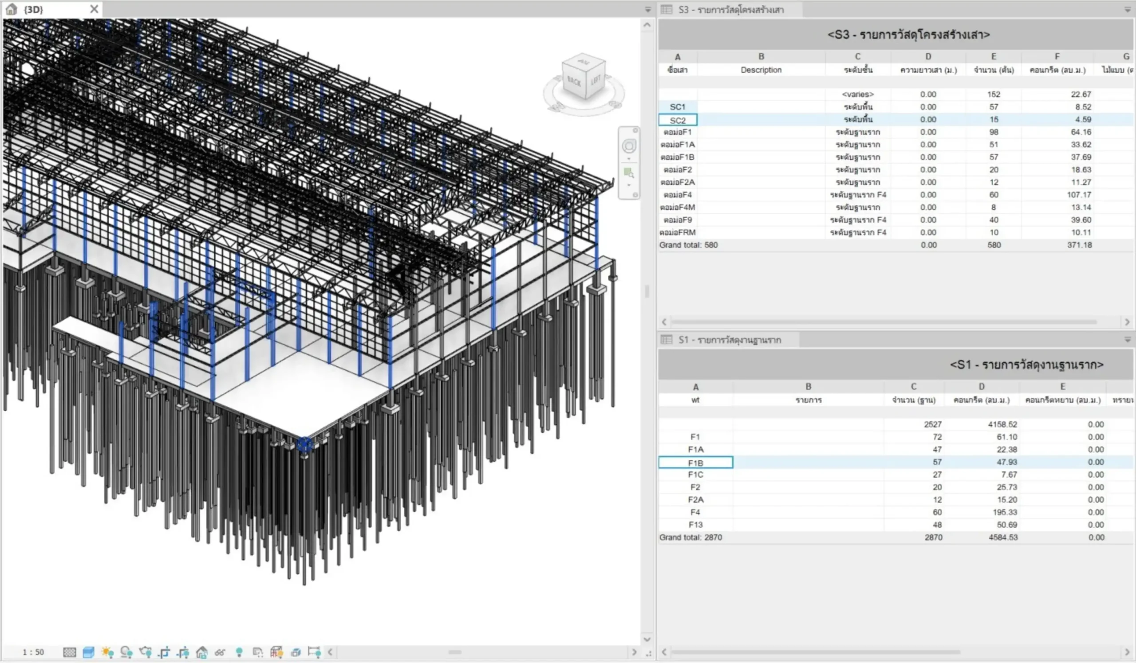Screen dimensions: 1136x663
Task: Click F4 row in foundation schedule
Action: coord(695,512)
